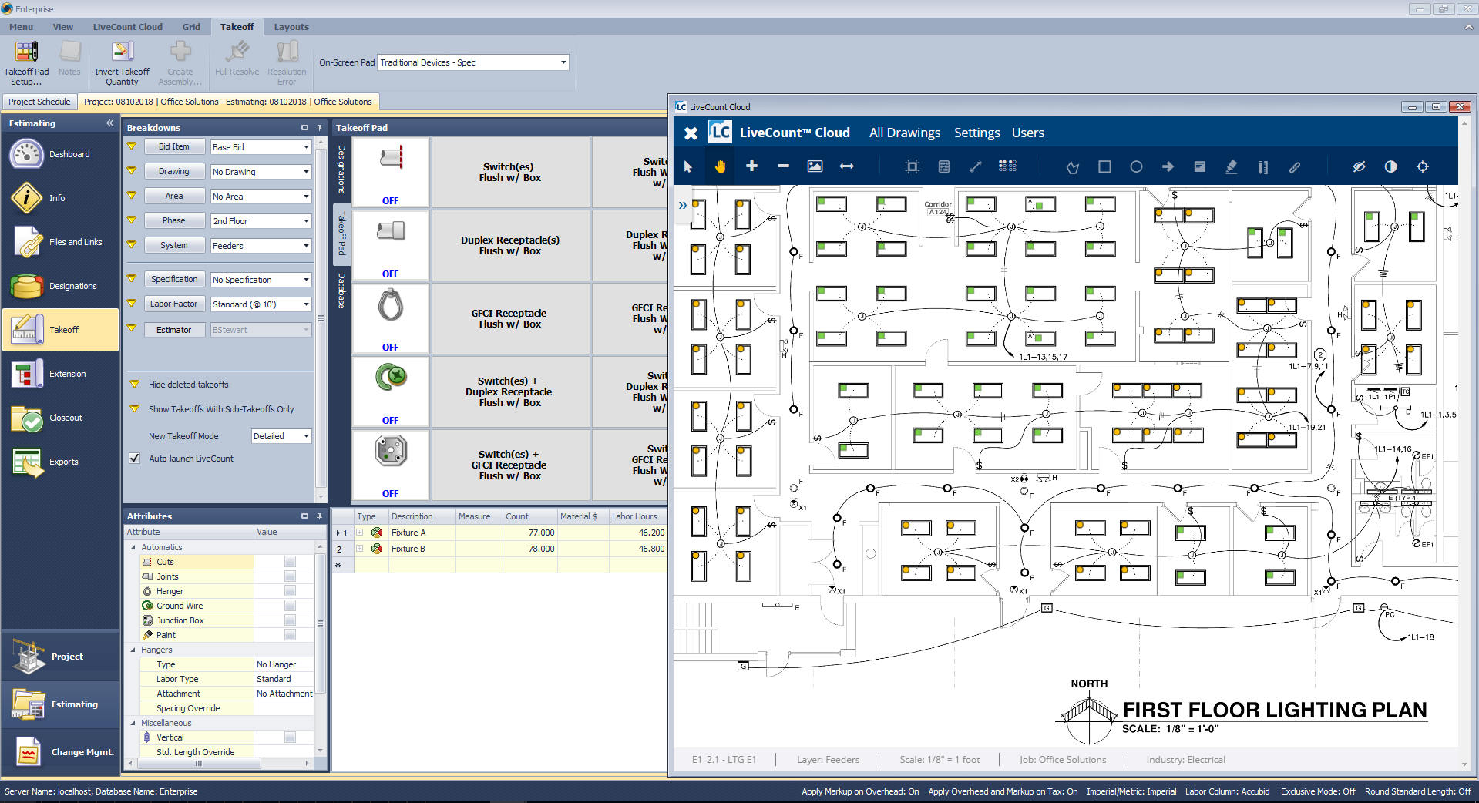Open the measurement/dimension line tool
This screenshot has height=803, width=1479.
coord(975,166)
